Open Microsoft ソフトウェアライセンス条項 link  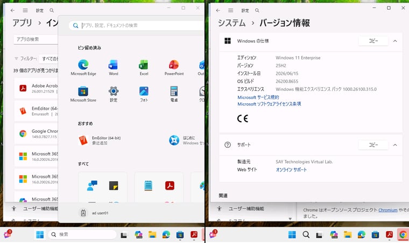[269, 104]
